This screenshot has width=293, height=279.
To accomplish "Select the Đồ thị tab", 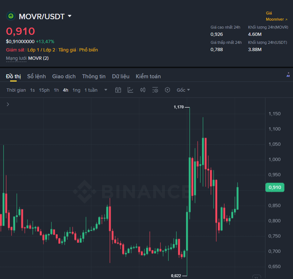I will 13,76.
